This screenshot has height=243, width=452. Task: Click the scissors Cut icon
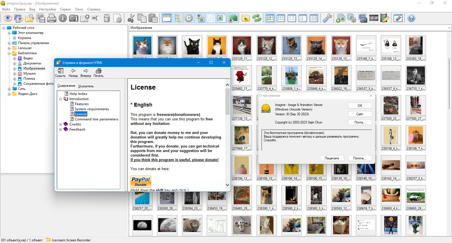click(x=131, y=18)
